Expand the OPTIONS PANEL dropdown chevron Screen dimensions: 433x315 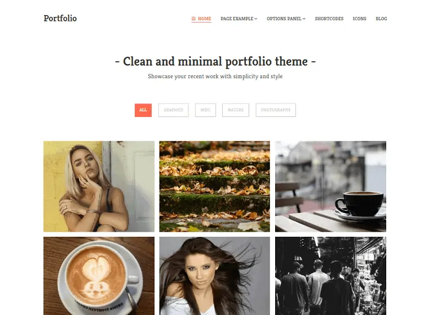pos(304,19)
